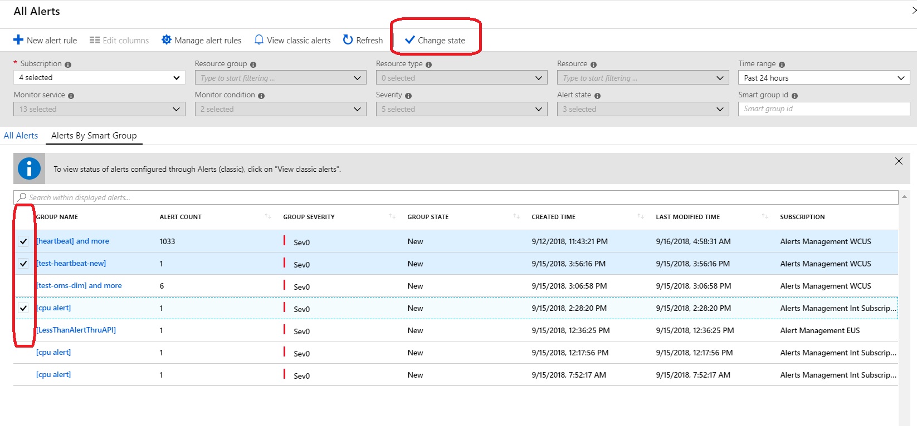Switch to the All Alerts tab

point(21,136)
